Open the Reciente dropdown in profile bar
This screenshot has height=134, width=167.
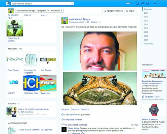tap(56, 11)
